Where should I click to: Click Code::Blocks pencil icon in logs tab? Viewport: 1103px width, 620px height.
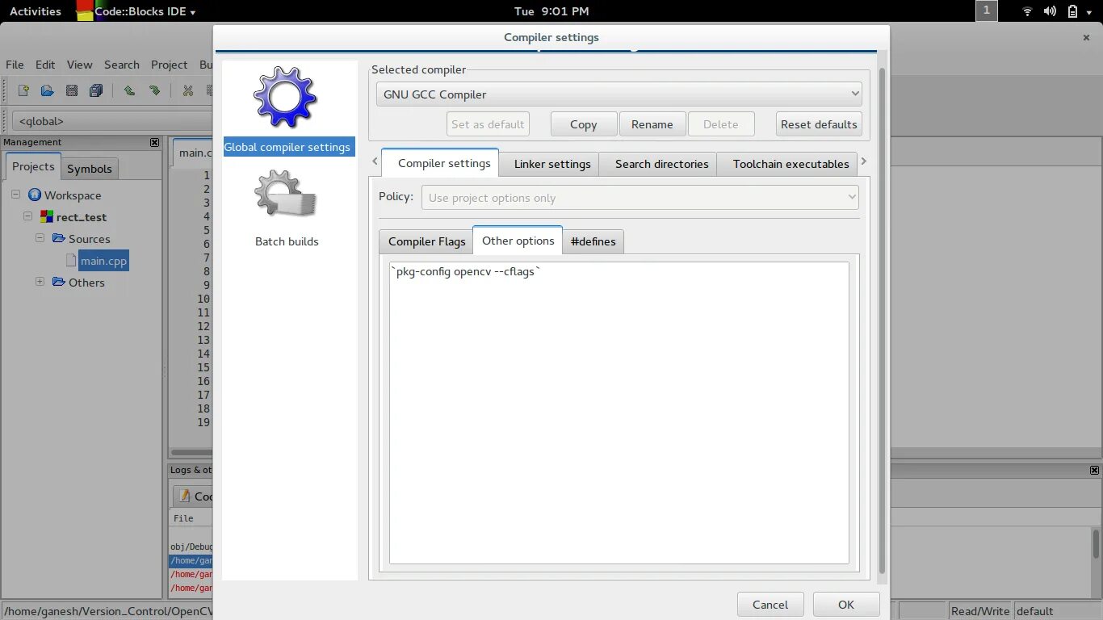pyautogui.click(x=185, y=496)
